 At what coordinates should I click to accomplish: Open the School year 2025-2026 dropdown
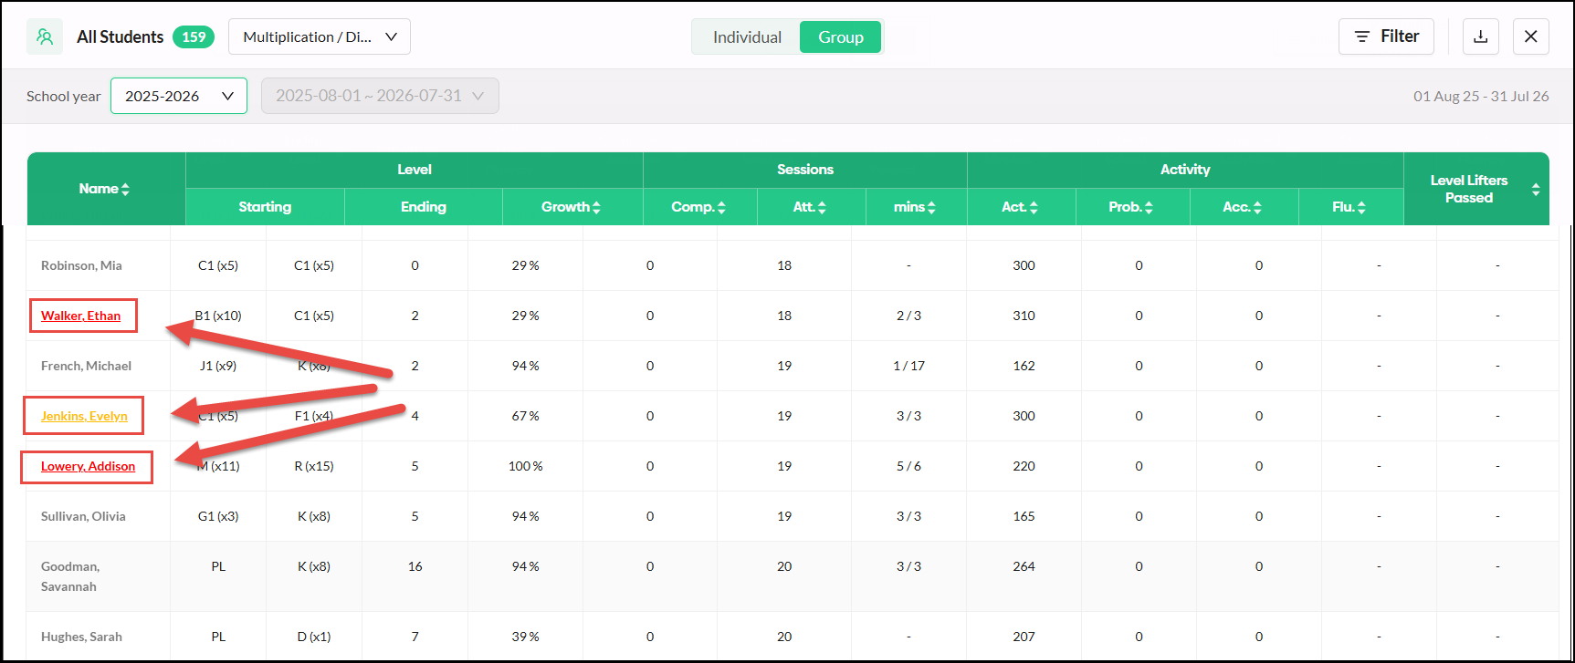(179, 96)
